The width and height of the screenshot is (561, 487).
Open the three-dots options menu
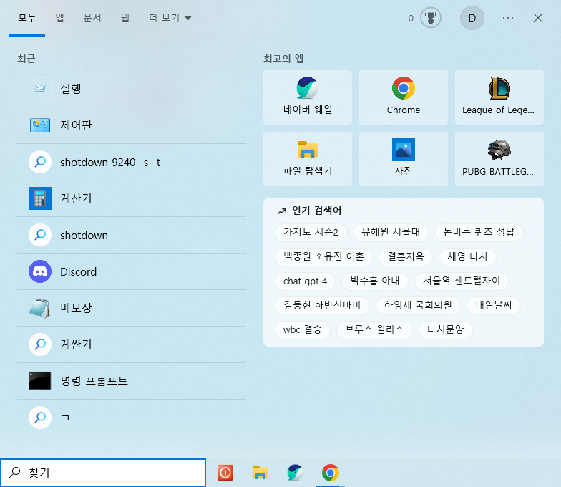pos(508,18)
